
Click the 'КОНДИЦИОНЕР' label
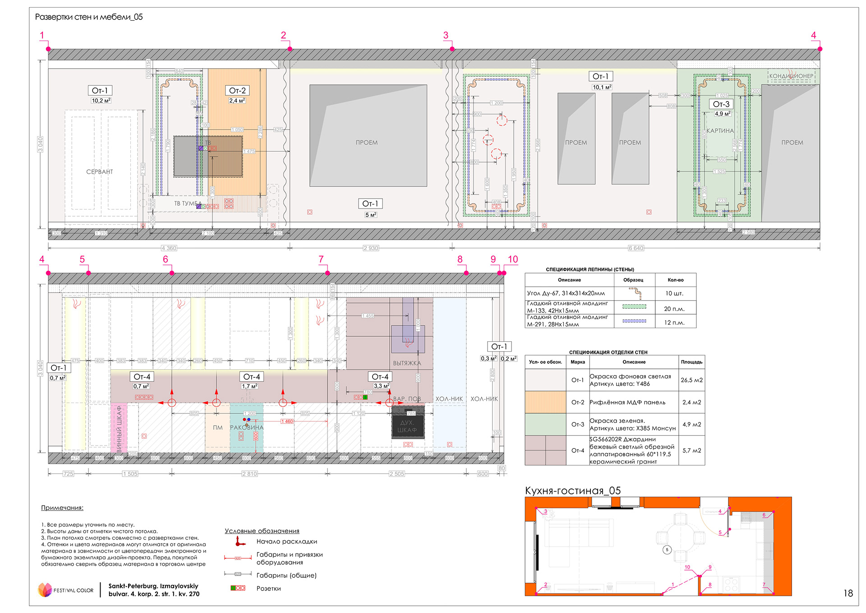(792, 76)
